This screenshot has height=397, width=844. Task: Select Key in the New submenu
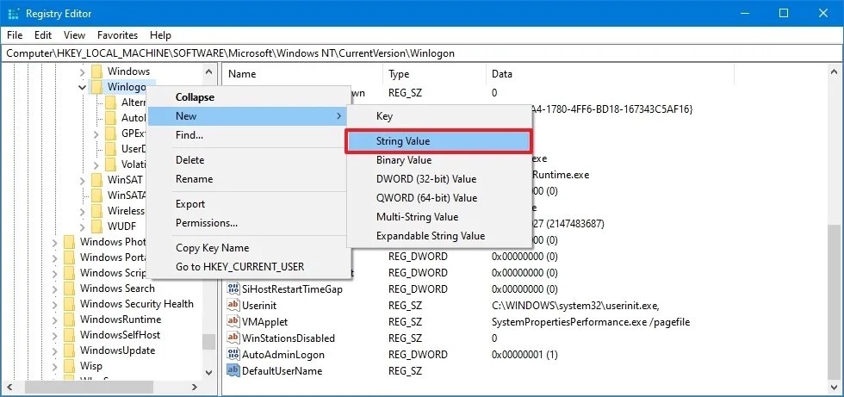pos(438,116)
